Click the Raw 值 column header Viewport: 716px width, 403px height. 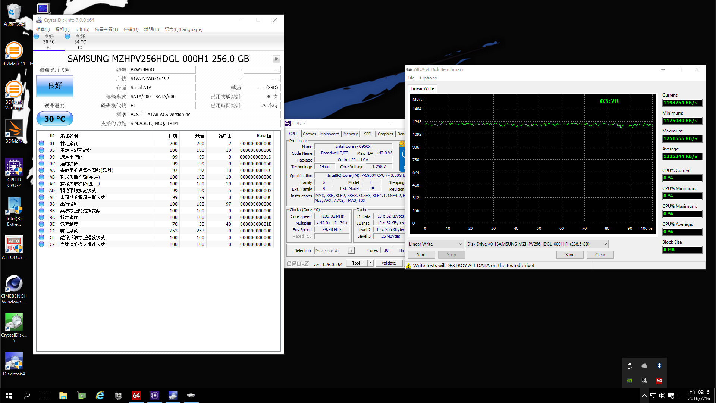[x=264, y=136]
